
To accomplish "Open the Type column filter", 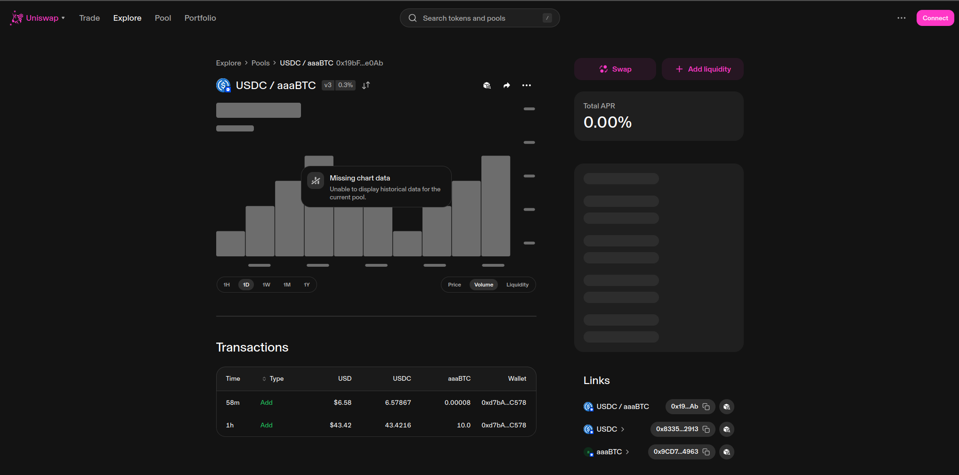I will pyautogui.click(x=273, y=379).
